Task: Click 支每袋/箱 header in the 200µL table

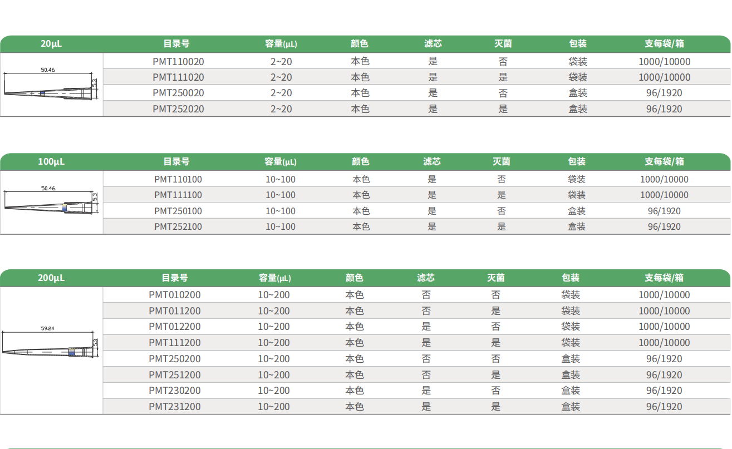Action: coord(664,278)
